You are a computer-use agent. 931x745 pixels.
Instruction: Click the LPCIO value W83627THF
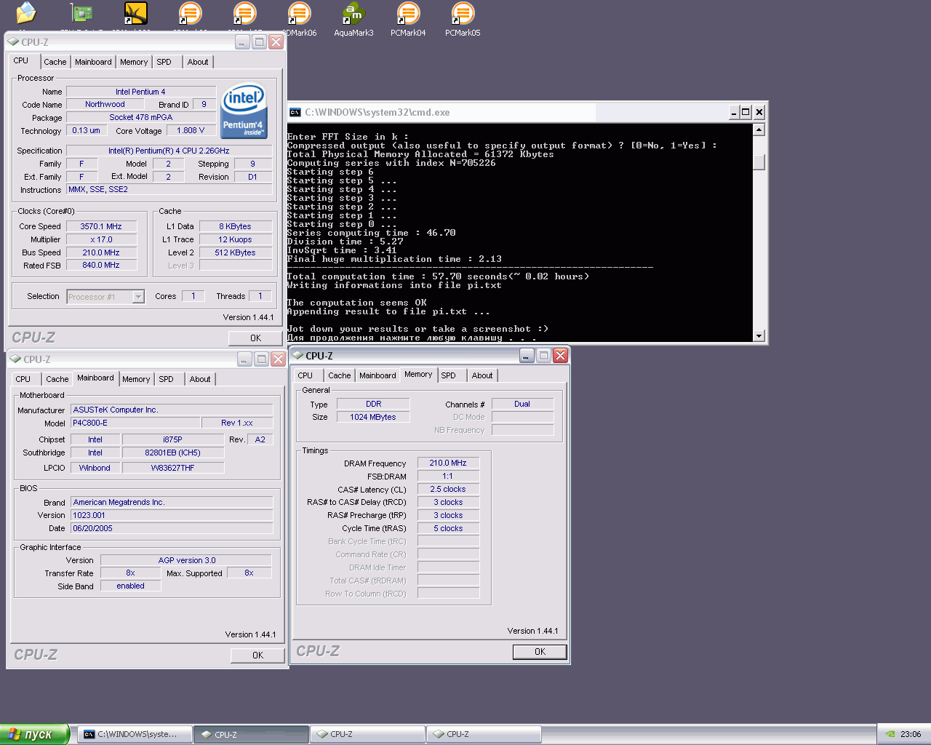(x=173, y=469)
